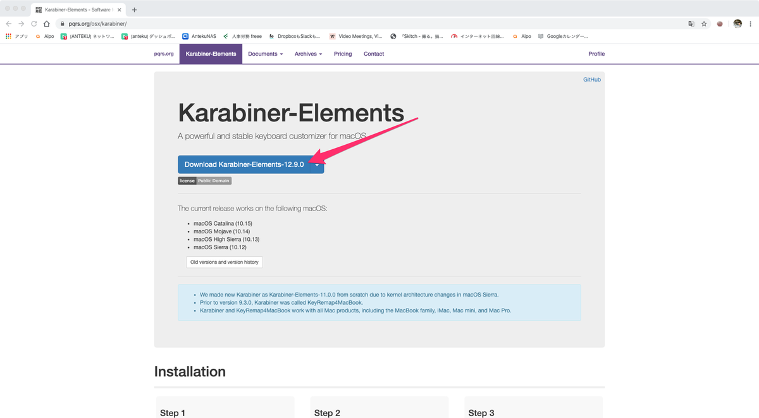Click the Karabiner-Elements page heading
Image resolution: width=759 pixels, height=418 pixels.
(x=291, y=113)
